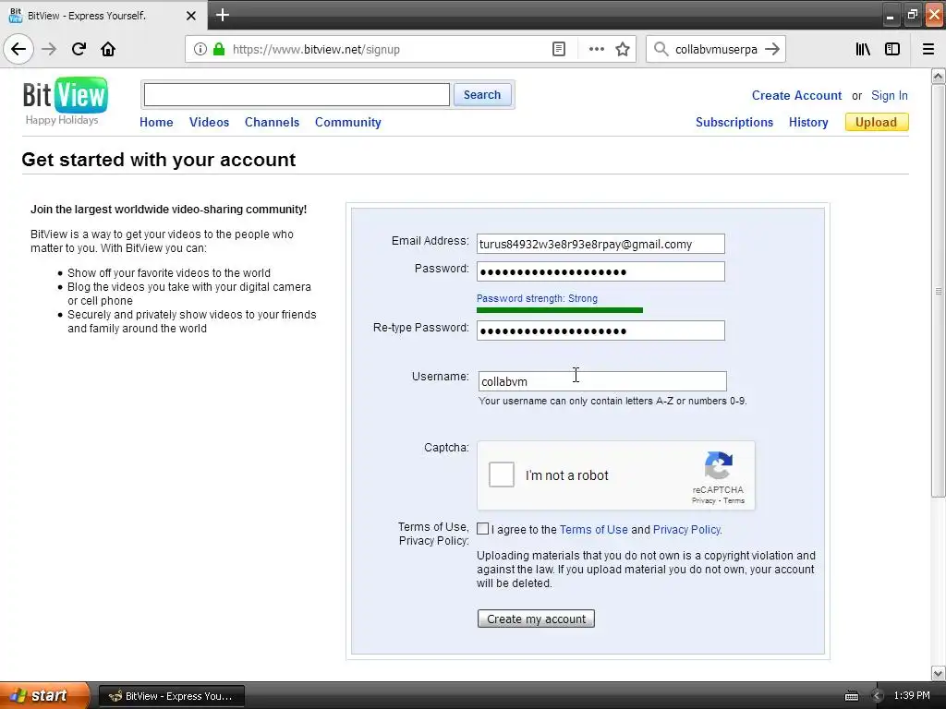Open the Library bookmarks icon
This screenshot has width=946, height=709.
[863, 50]
